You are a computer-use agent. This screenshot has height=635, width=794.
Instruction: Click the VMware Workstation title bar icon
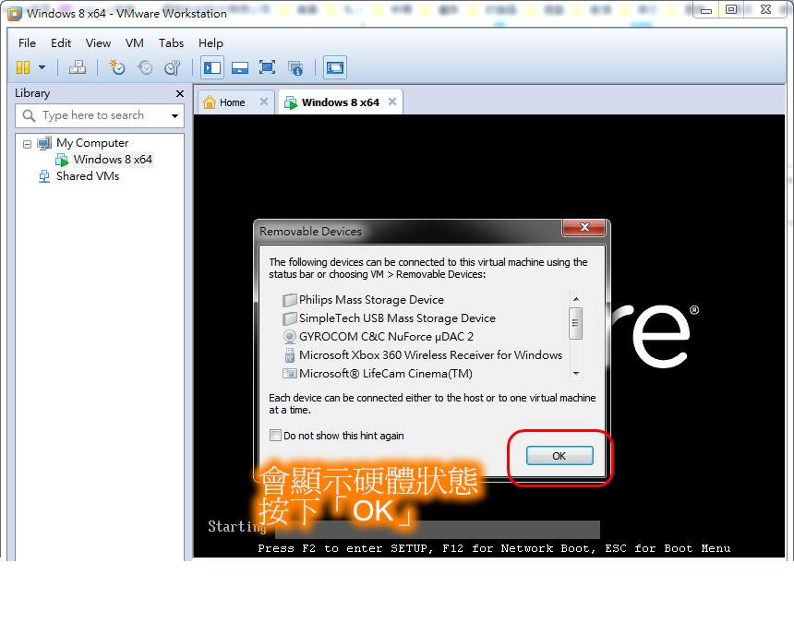(x=15, y=14)
